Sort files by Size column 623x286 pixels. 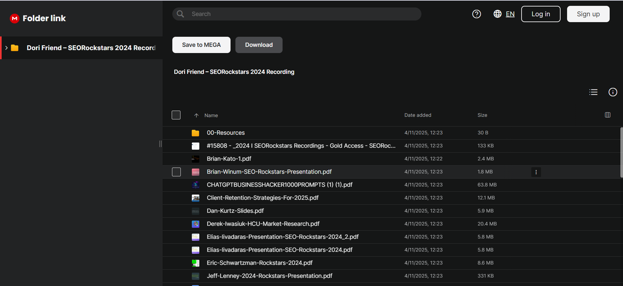coord(482,115)
